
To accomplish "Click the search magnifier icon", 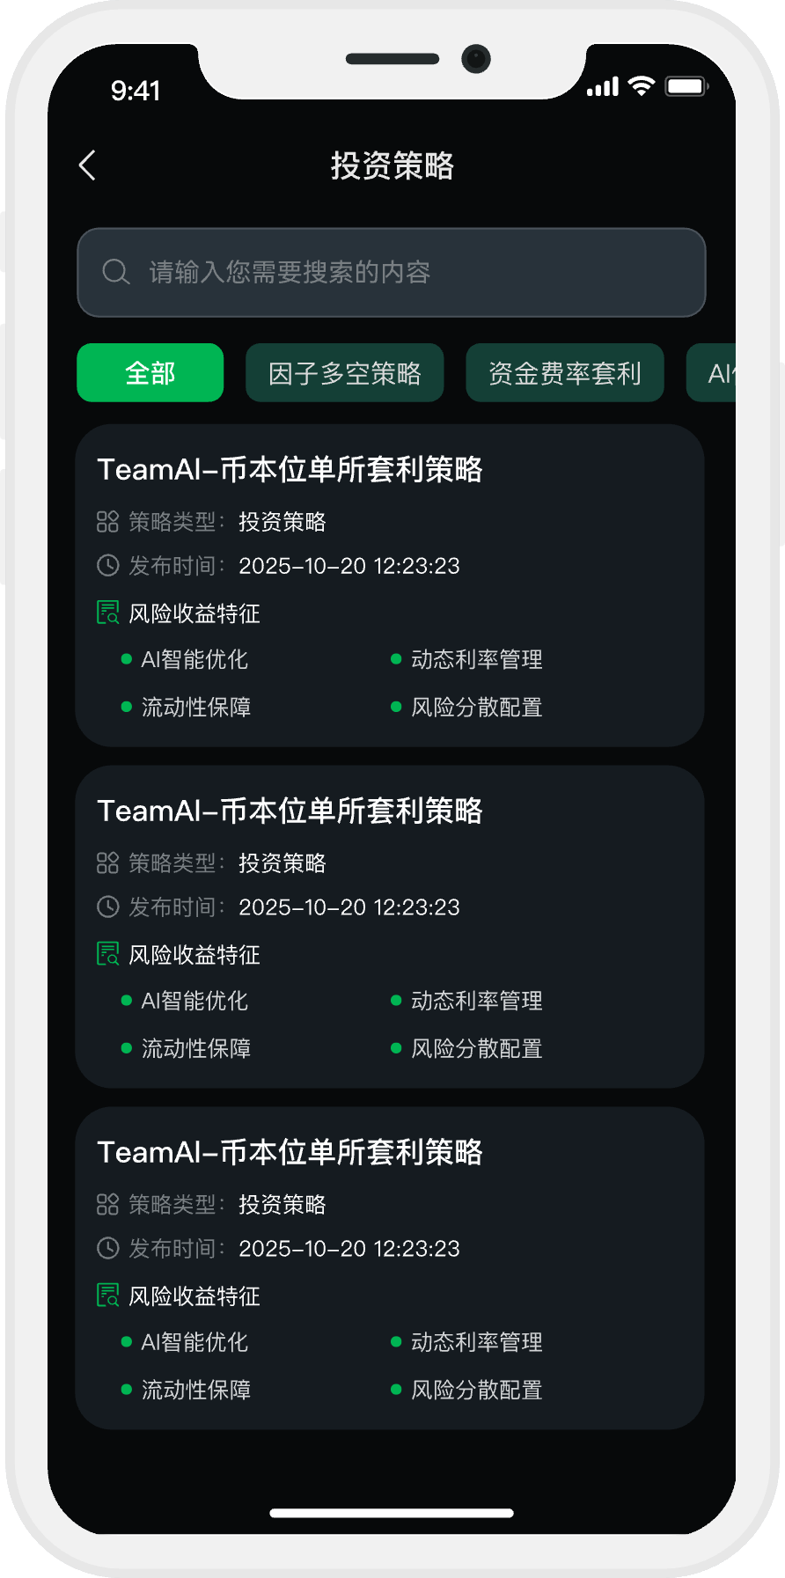I will [x=115, y=272].
